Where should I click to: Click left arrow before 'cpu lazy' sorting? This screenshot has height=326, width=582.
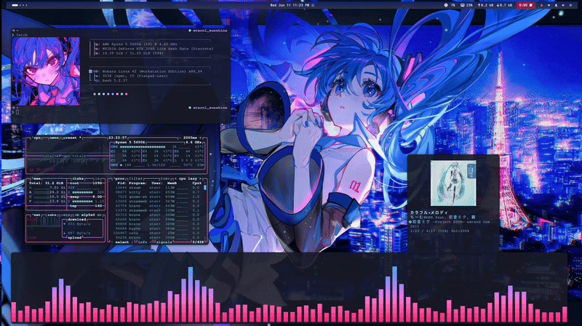coord(175,178)
